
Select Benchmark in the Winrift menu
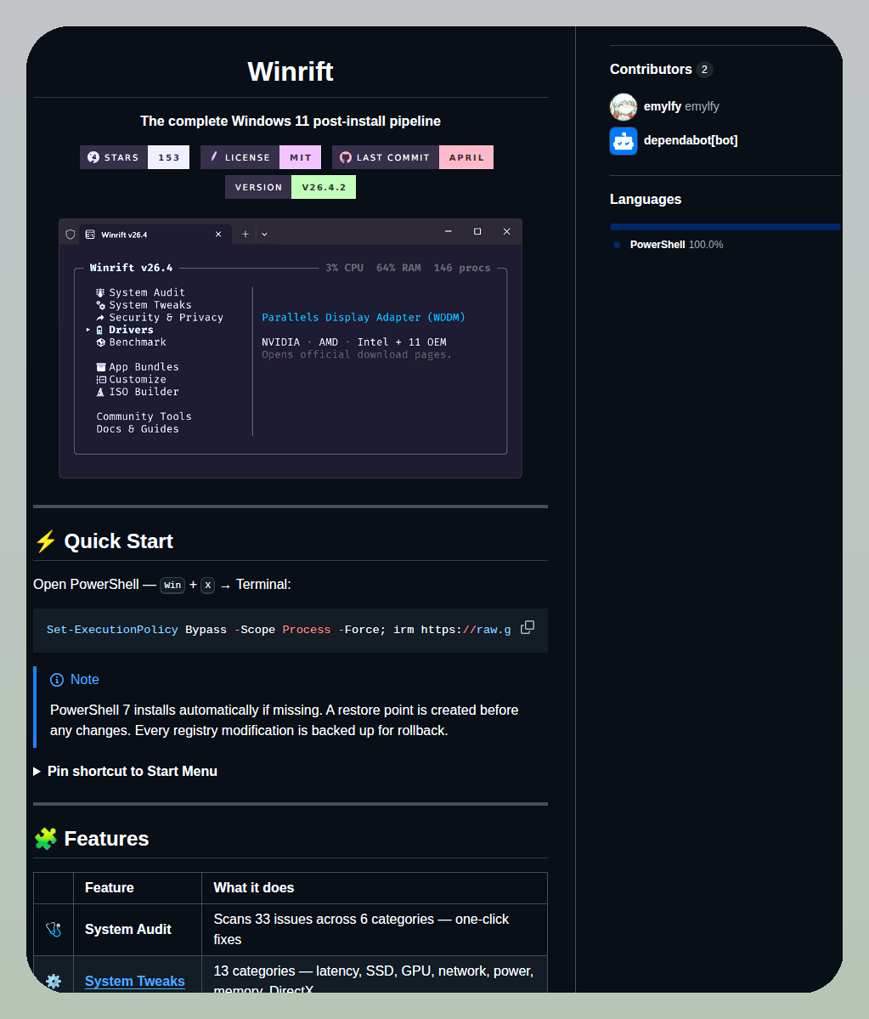click(x=131, y=342)
